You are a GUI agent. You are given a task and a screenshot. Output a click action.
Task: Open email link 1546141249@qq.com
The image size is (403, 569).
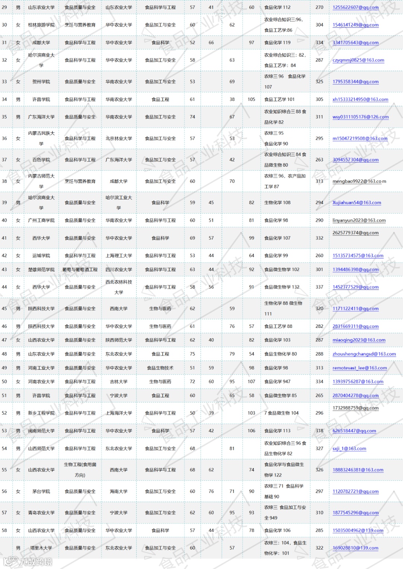(355, 25)
